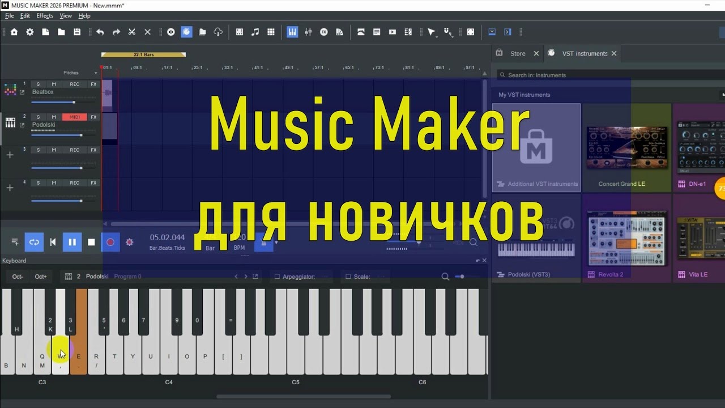Select previous keyboard program arrow
This screenshot has width=725, height=408.
(237, 277)
